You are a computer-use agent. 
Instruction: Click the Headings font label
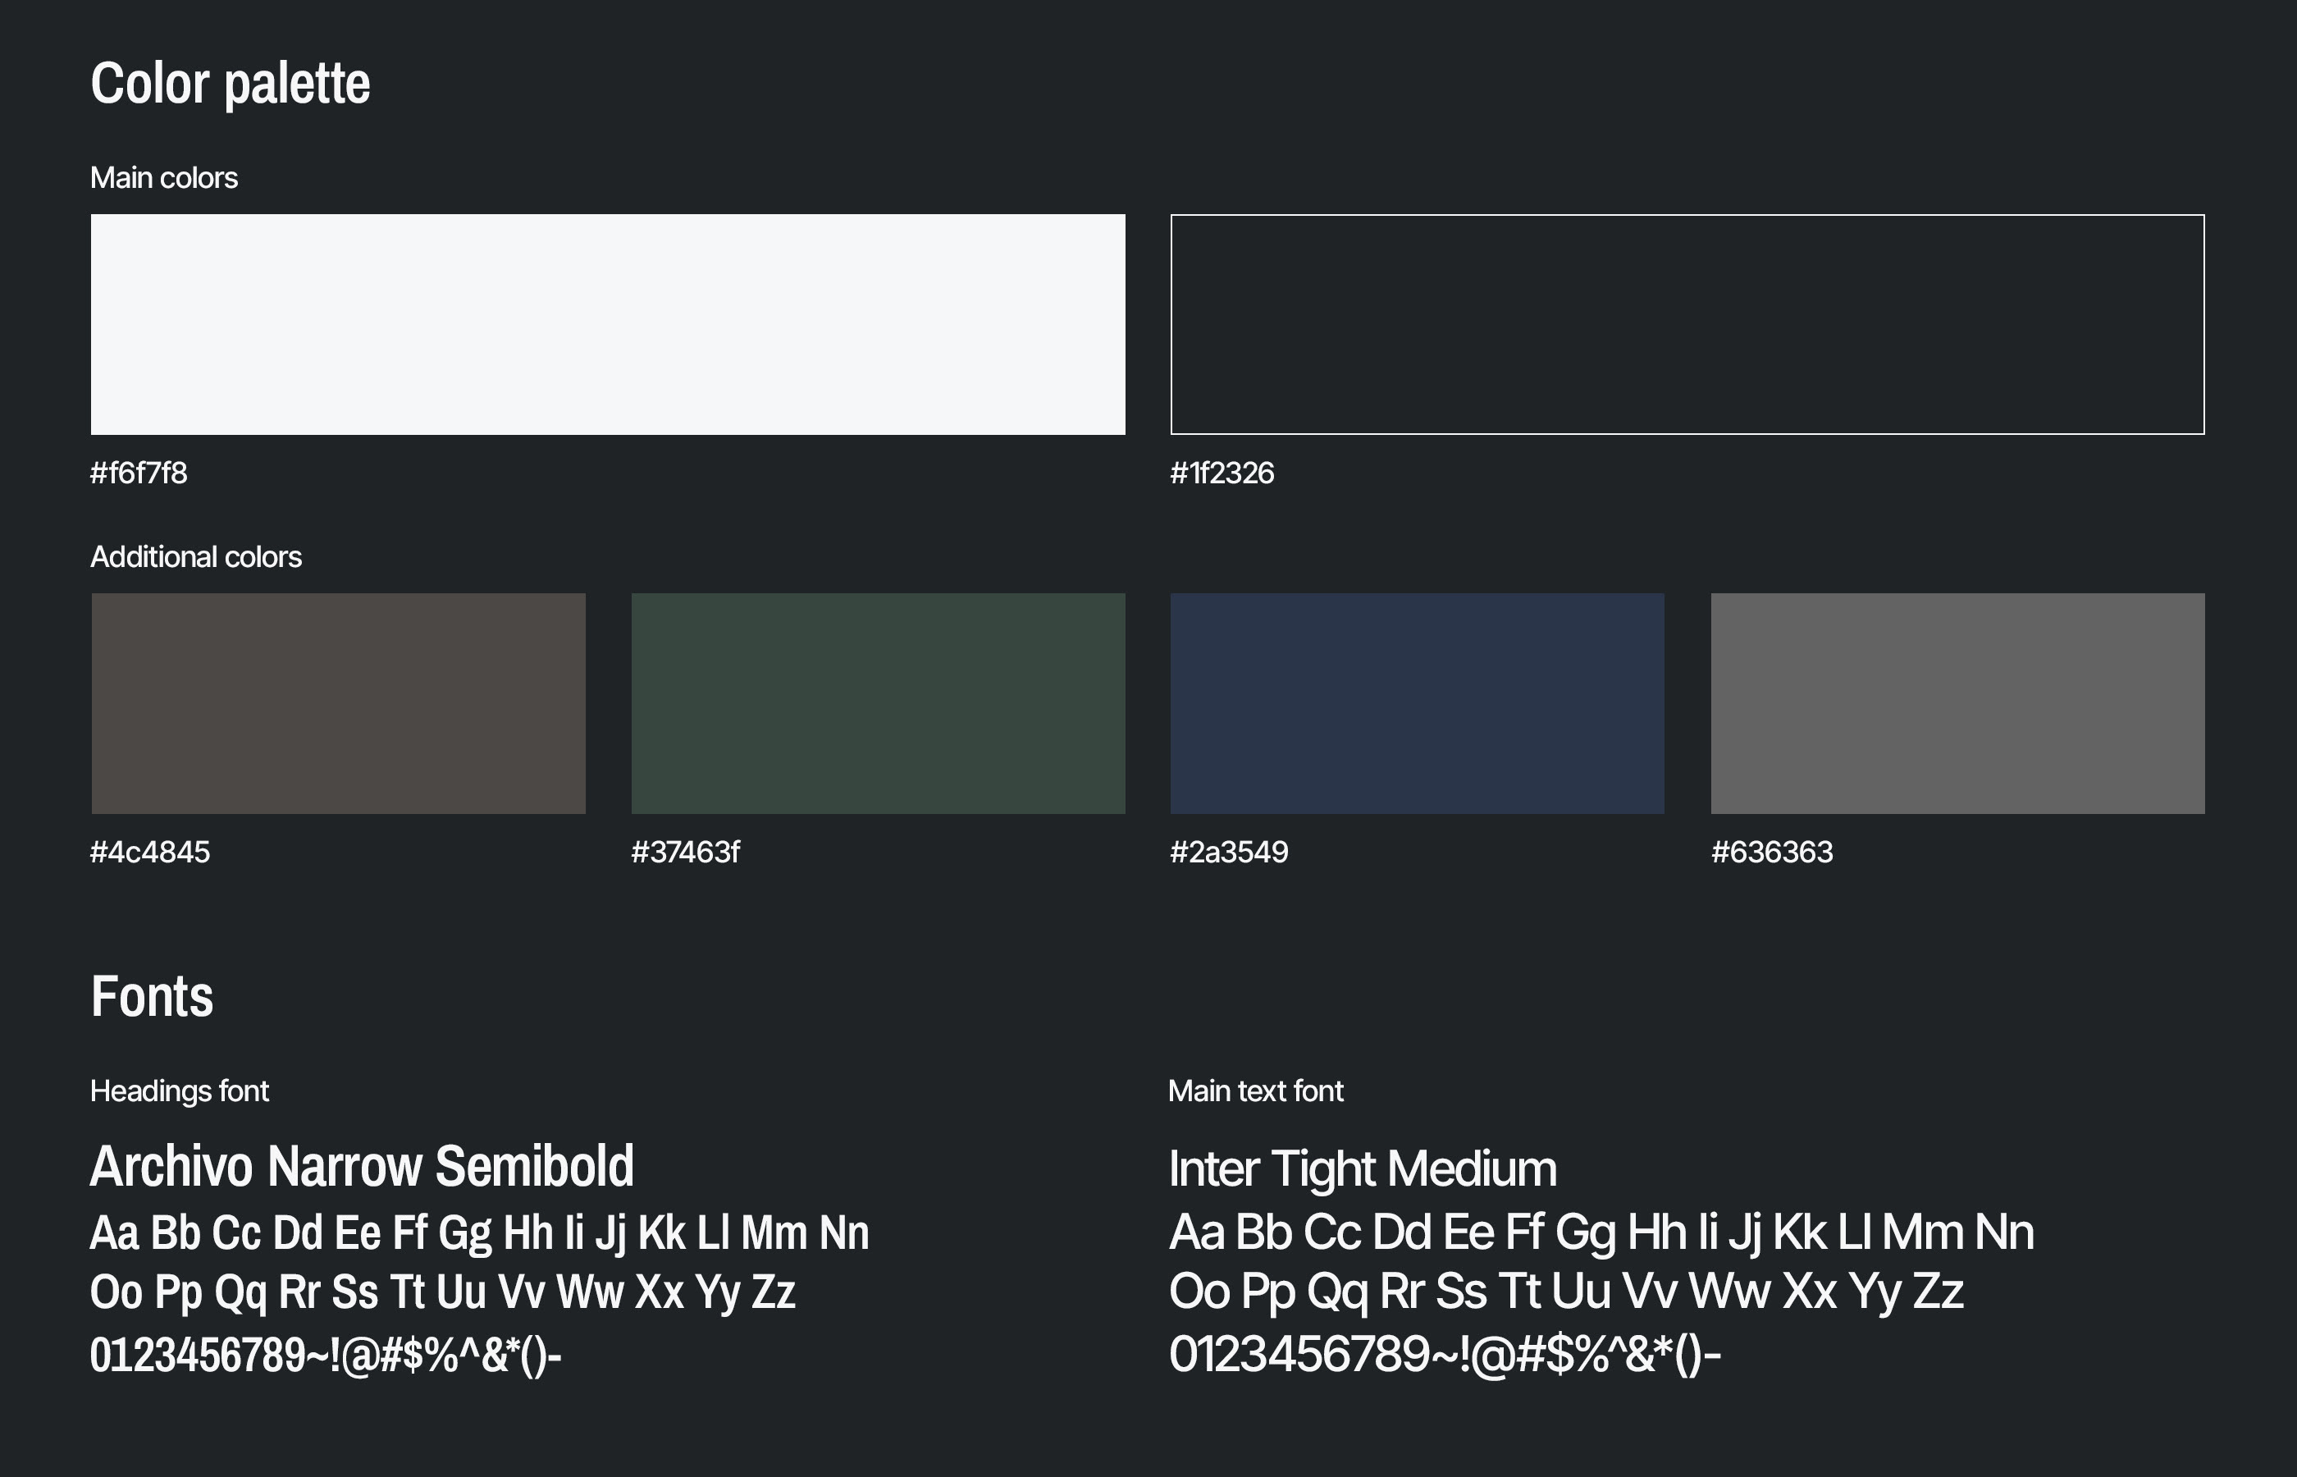[x=180, y=1091]
